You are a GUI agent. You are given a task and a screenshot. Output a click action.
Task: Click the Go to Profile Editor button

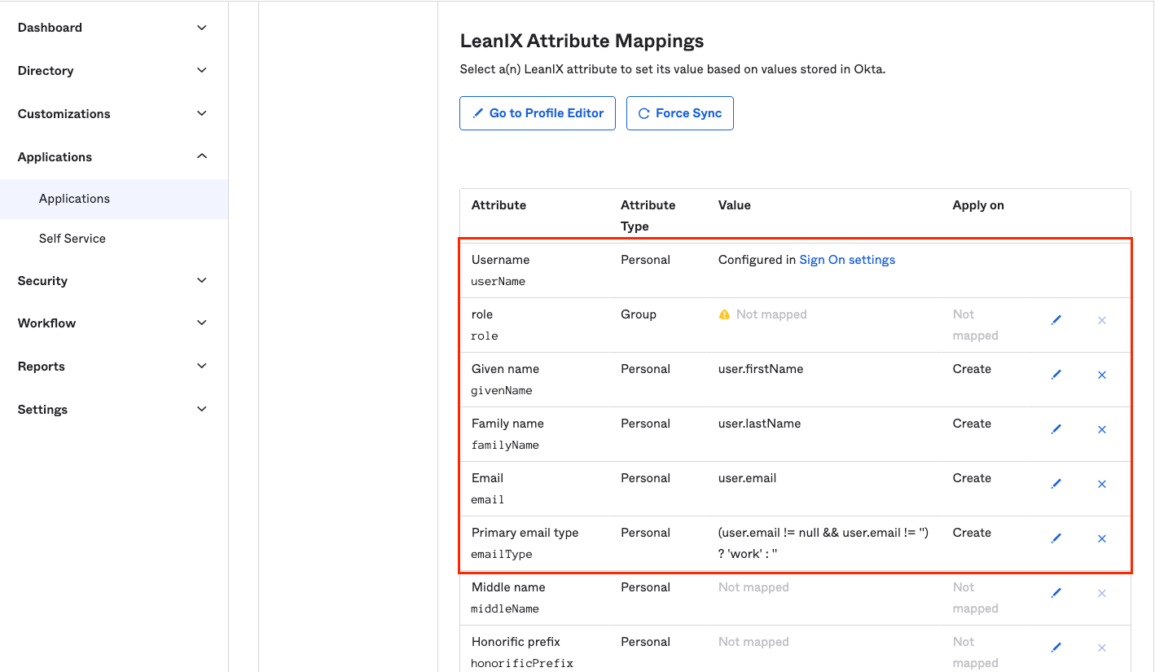(538, 113)
